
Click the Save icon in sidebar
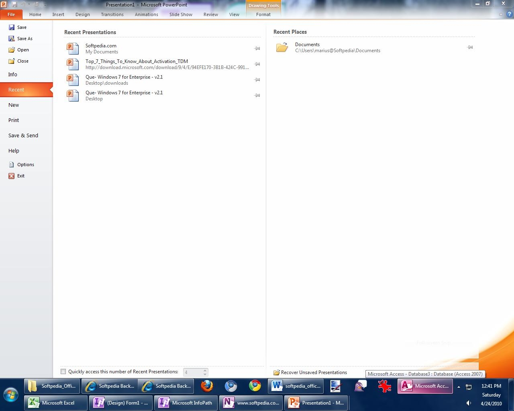tap(12, 27)
